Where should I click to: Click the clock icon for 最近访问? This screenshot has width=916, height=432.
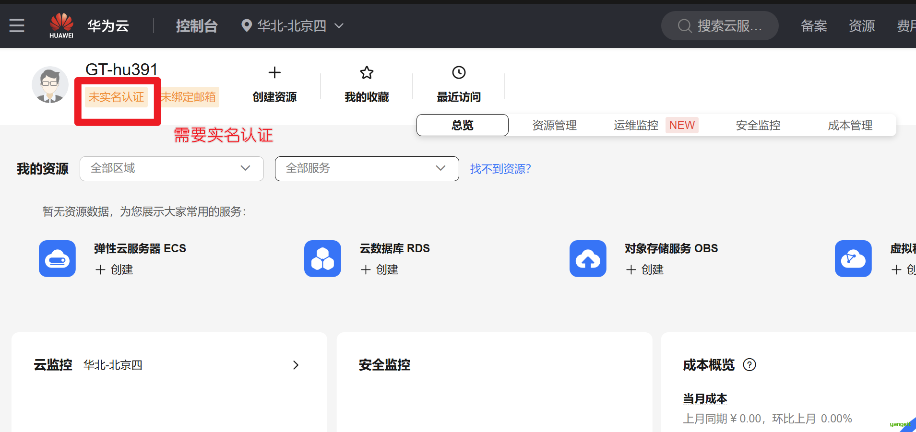(x=459, y=72)
